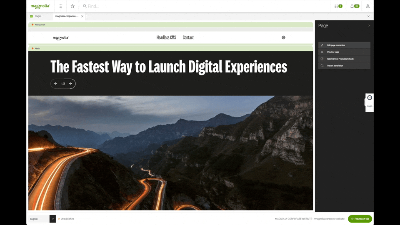Click the globe language icon on page
This screenshot has height=225, width=400.
(x=283, y=37)
